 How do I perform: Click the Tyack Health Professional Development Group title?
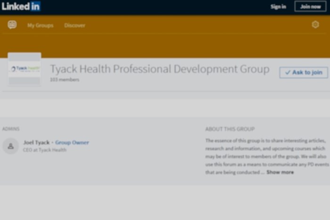coord(159,69)
